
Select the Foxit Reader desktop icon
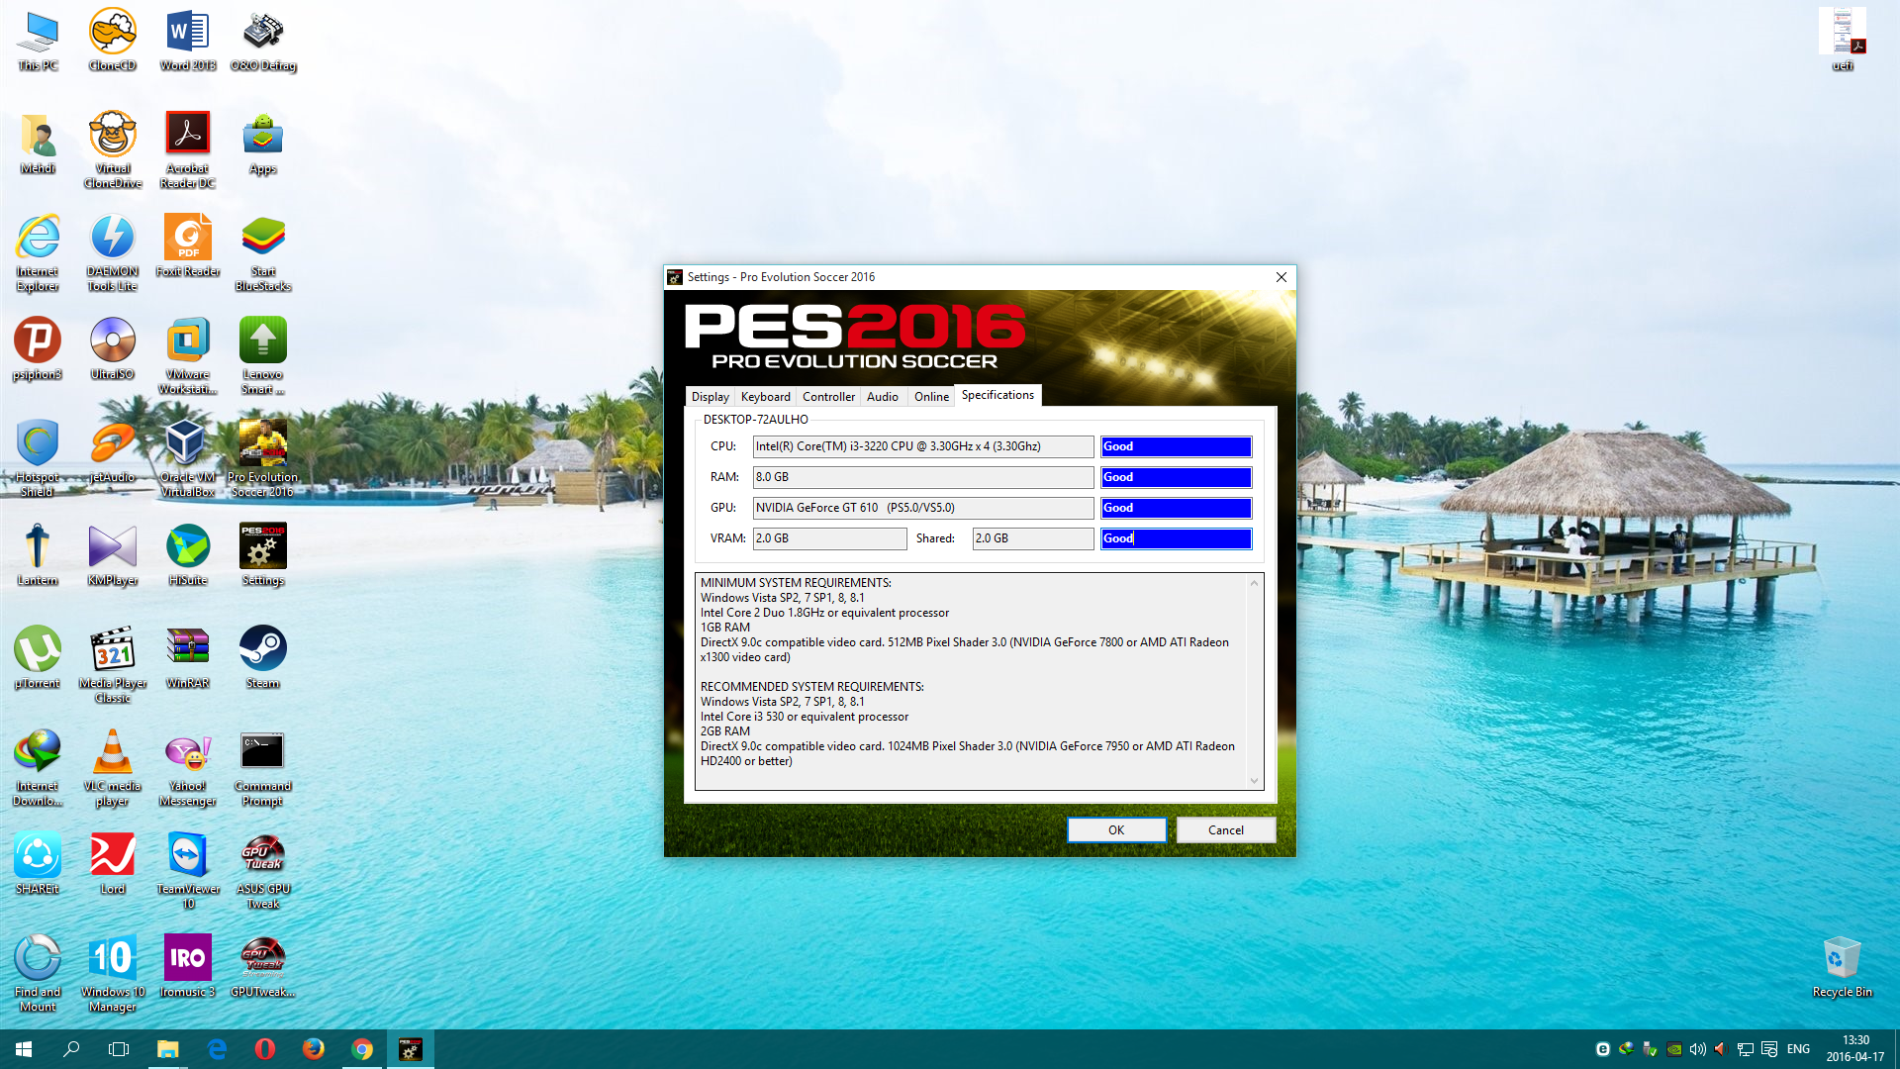pyautogui.click(x=188, y=245)
